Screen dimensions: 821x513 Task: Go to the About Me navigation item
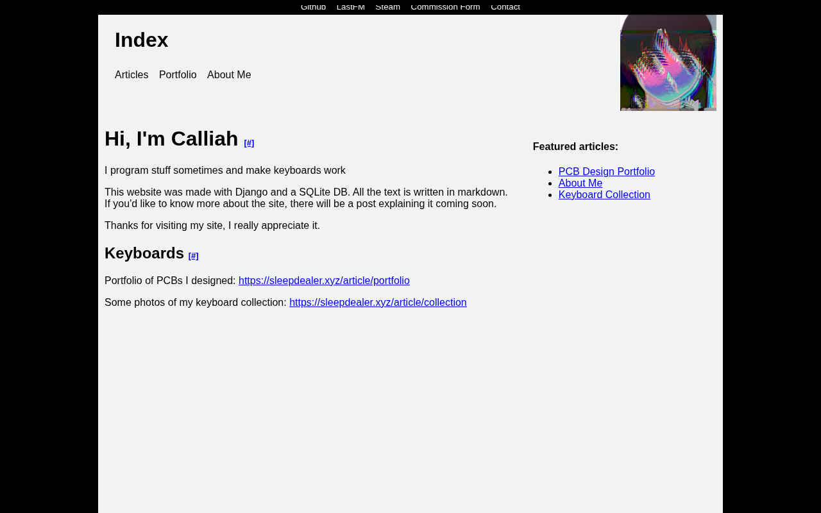[229, 75]
